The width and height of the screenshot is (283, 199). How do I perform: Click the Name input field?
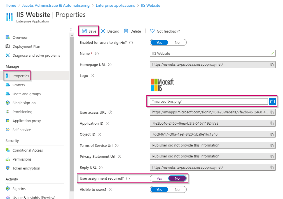coord(210,53)
